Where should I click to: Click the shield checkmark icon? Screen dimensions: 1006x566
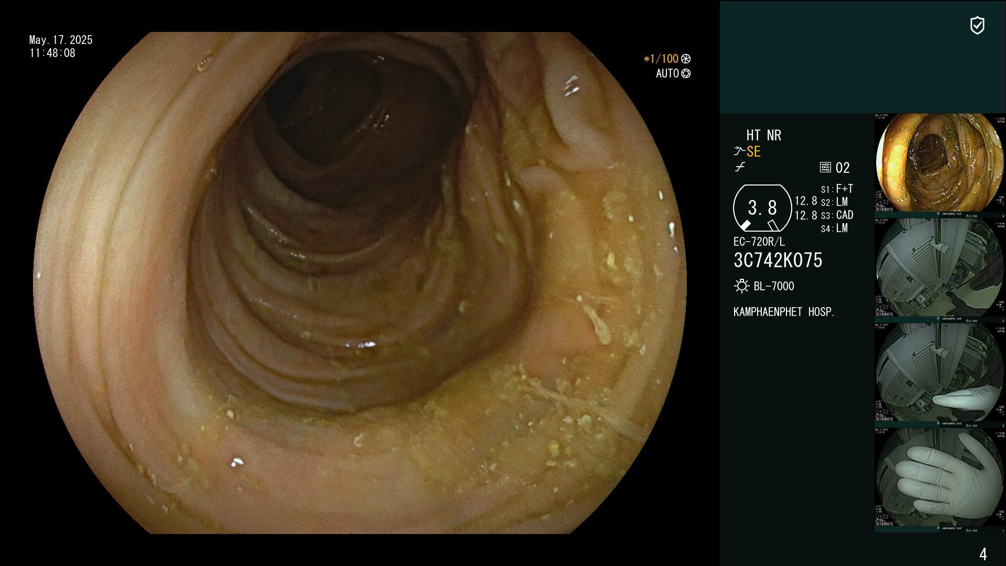pos(977,25)
